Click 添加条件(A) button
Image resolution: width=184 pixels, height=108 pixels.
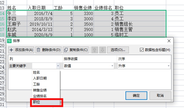point(21,50)
